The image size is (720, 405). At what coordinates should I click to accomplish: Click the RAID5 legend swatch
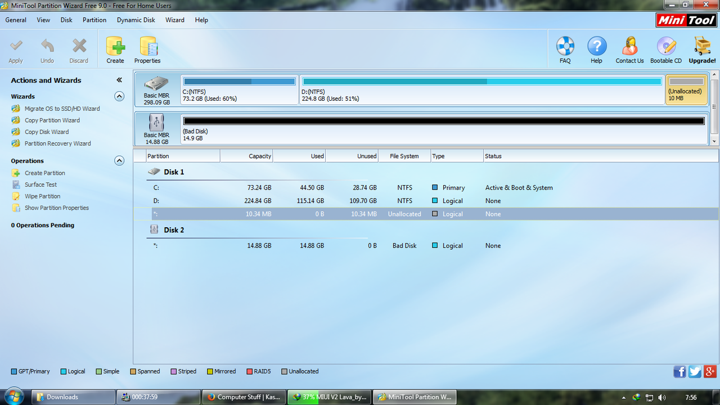click(x=249, y=371)
